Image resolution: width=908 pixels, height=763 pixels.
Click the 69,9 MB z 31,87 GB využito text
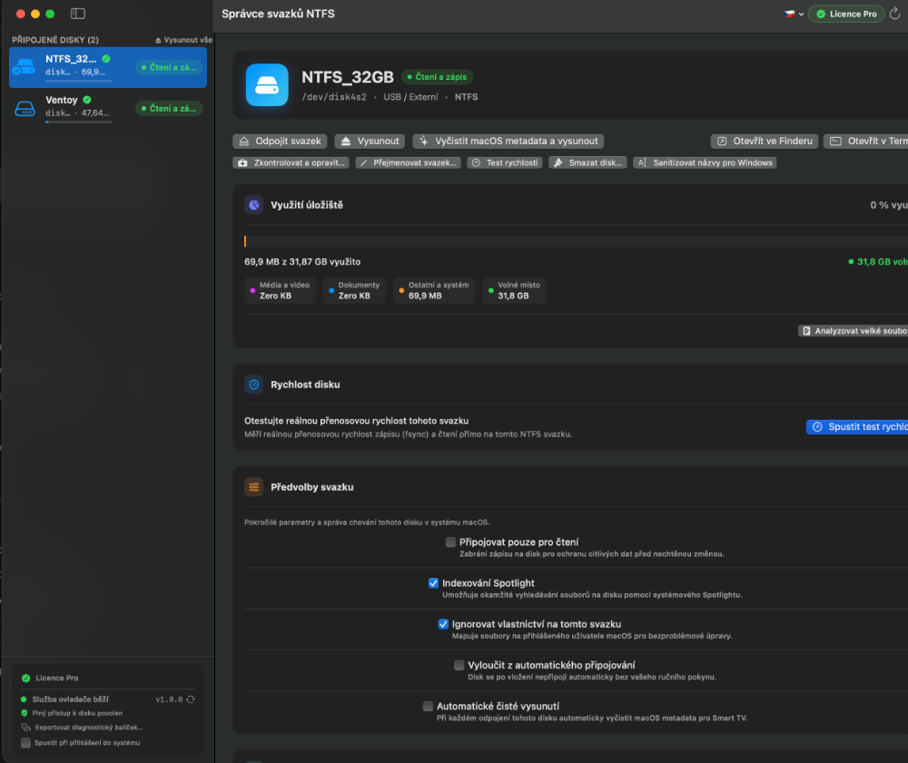point(302,262)
